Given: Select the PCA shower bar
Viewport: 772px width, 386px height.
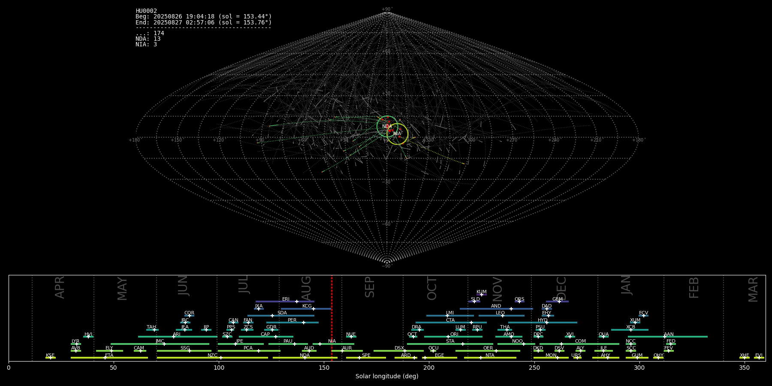Looking at the screenshot, I should pos(249,351).
